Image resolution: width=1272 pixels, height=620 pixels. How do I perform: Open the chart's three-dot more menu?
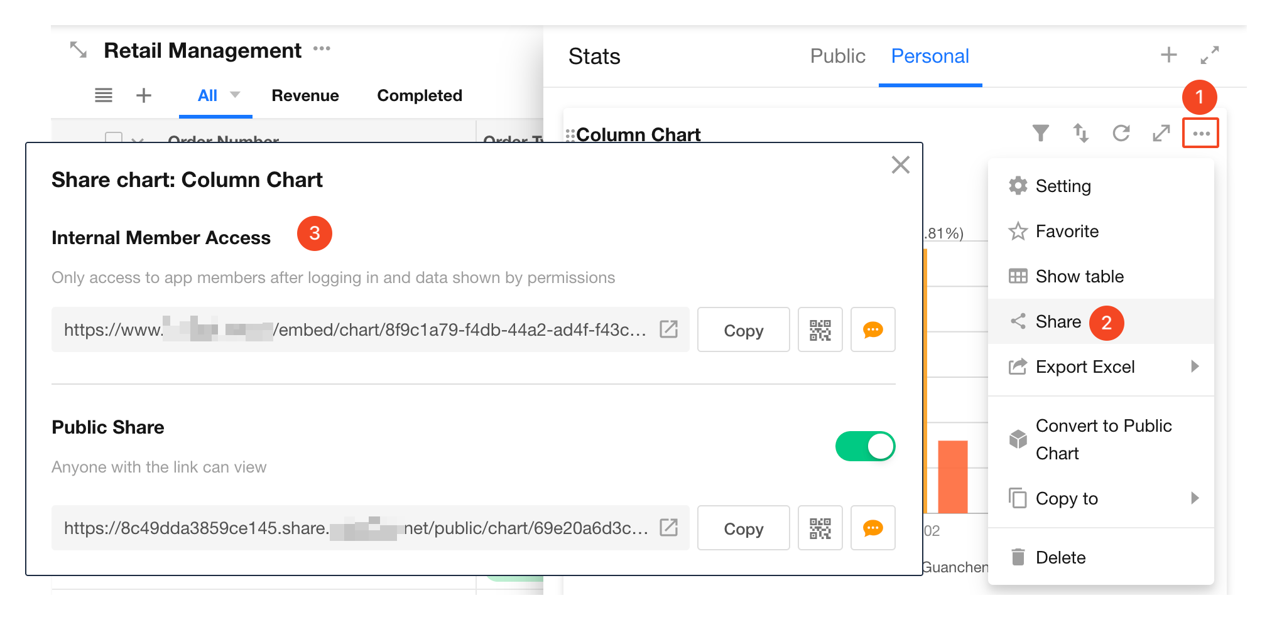coord(1200,133)
